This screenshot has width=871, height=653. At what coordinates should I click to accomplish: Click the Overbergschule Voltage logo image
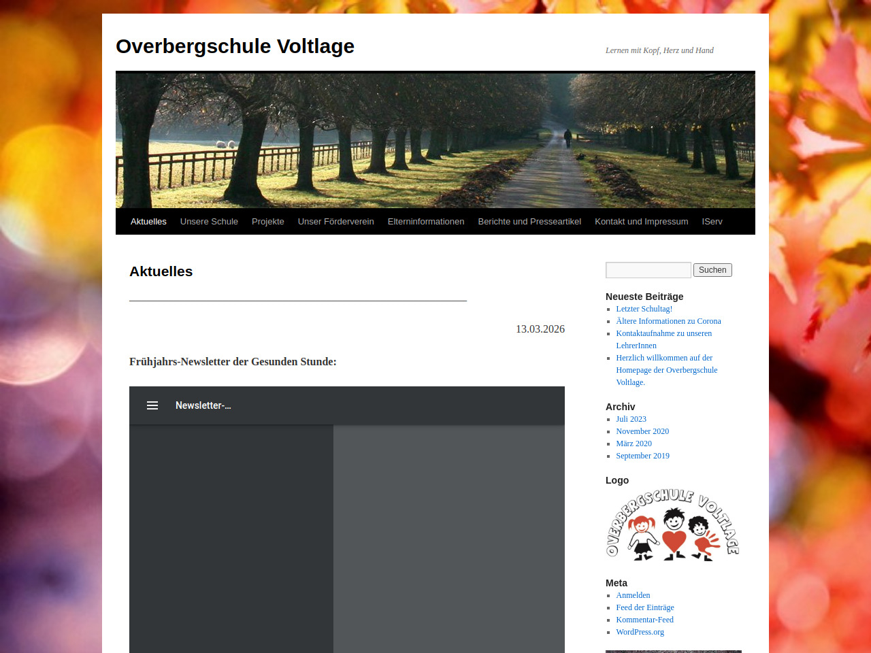tap(672, 525)
